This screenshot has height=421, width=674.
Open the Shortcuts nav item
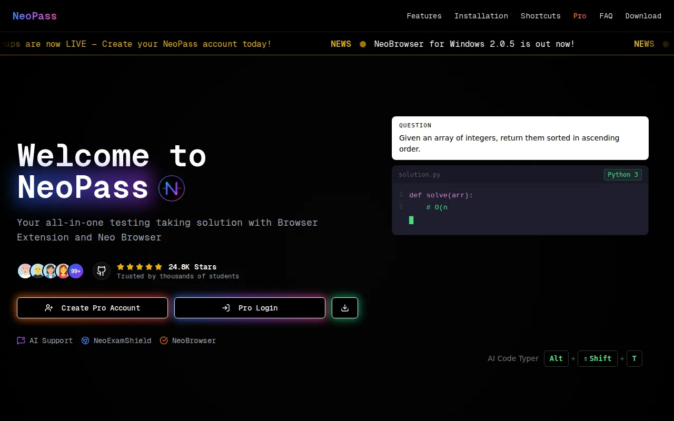coord(541,16)
